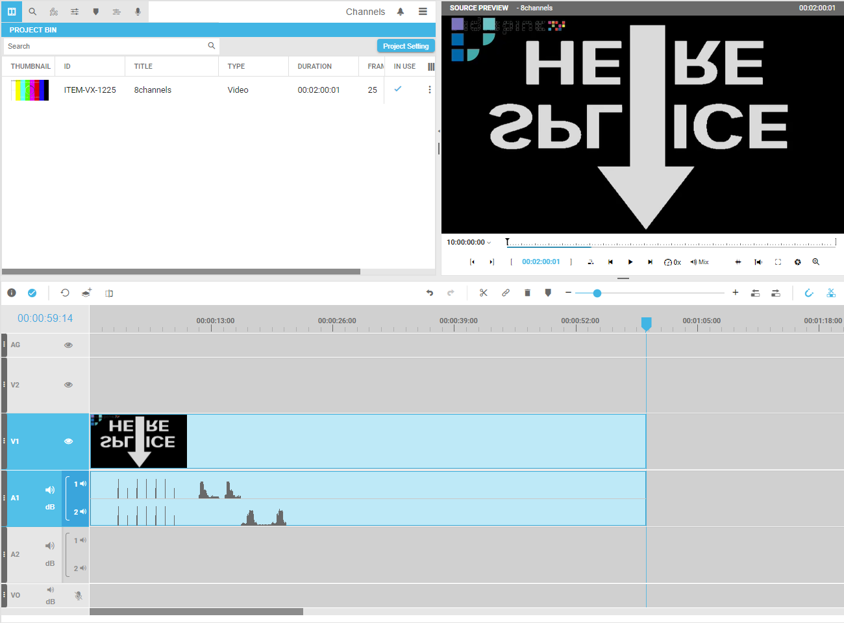Hide the V1 video track

pos(68,441)
